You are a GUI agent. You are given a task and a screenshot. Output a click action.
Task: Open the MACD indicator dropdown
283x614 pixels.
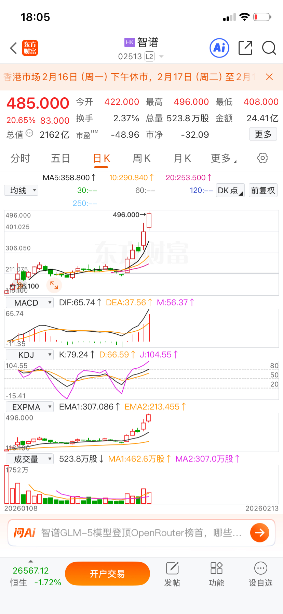(30, 303)
